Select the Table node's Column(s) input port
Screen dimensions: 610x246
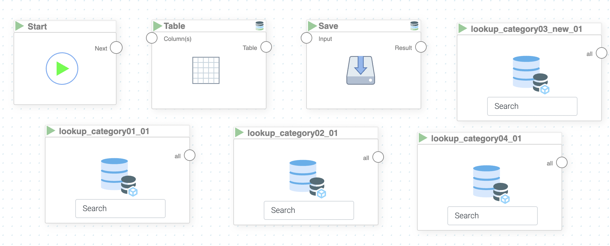(152, 38)
